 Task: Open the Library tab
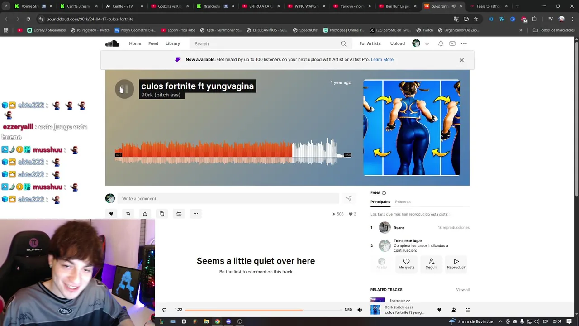[x=173, y=43]
